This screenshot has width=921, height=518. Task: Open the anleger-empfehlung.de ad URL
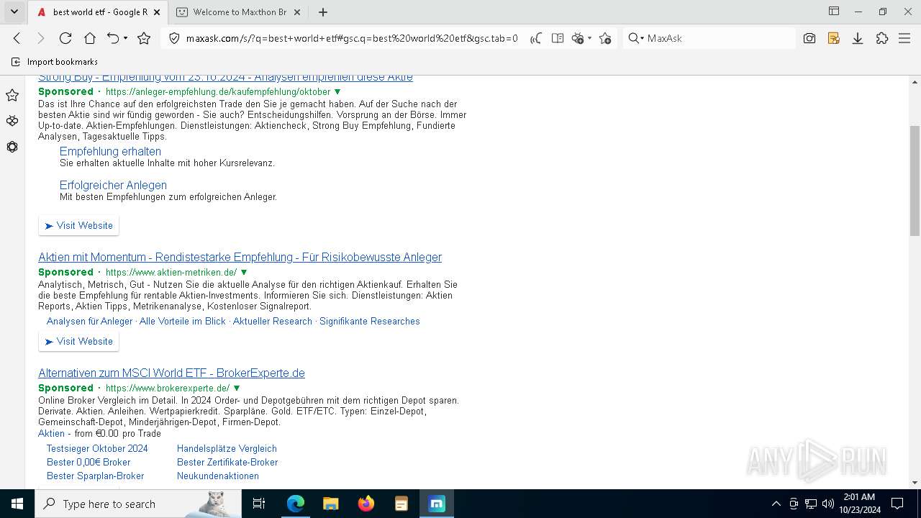pos(218,92)
